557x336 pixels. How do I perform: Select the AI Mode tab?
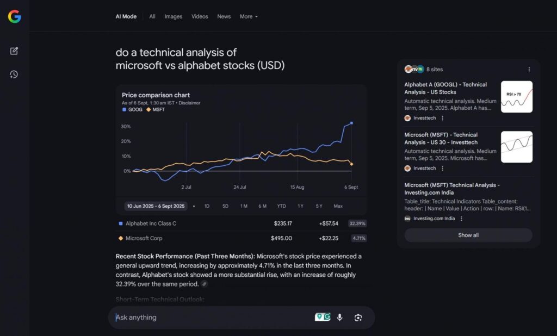(x=126, y=16)
